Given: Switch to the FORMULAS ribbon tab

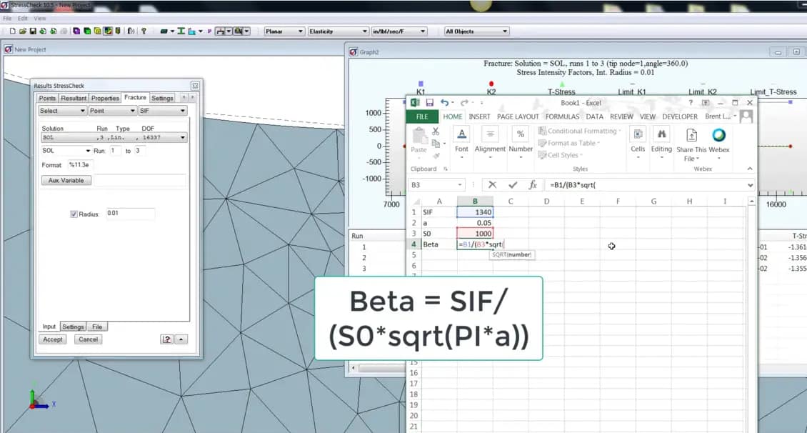Looking at the screenshot, I should pos(562,116).
